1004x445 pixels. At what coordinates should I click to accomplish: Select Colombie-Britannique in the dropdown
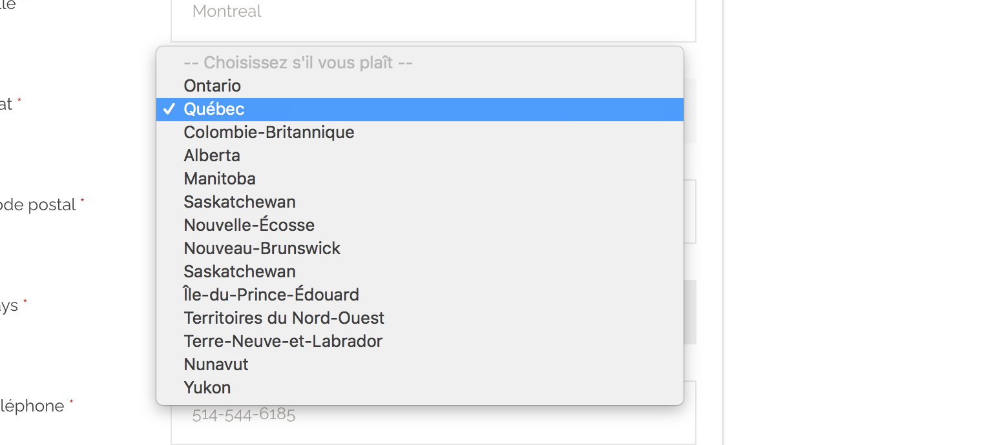tap(420, 132)
